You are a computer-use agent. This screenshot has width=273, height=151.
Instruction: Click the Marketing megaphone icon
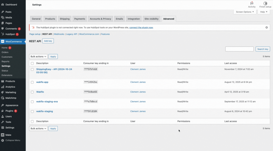coord(3,92)
